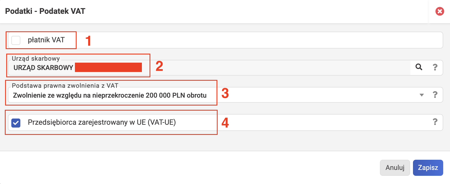Open help question mark for Urząd skarbowy
The width and height of the screenshot is (450, 184).
[435, 67]
